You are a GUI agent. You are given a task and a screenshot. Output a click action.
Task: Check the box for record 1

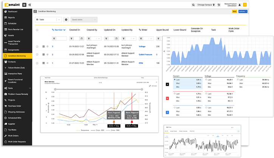pyautogui.click(x=37, y=63)
